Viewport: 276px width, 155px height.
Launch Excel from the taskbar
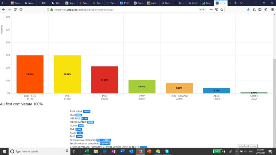tap(87, 151)
